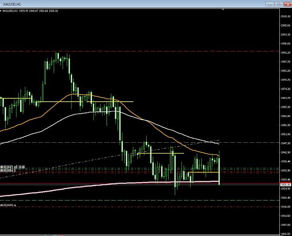
Task: Click the sell 10.00 order label
Action: [x=13, y=167]
